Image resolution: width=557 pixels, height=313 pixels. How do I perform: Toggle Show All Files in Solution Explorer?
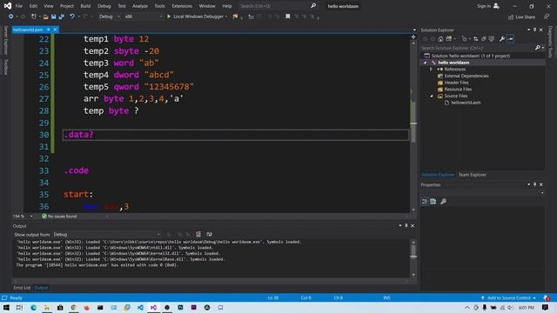pyautogui.click(x=492, y=38)
